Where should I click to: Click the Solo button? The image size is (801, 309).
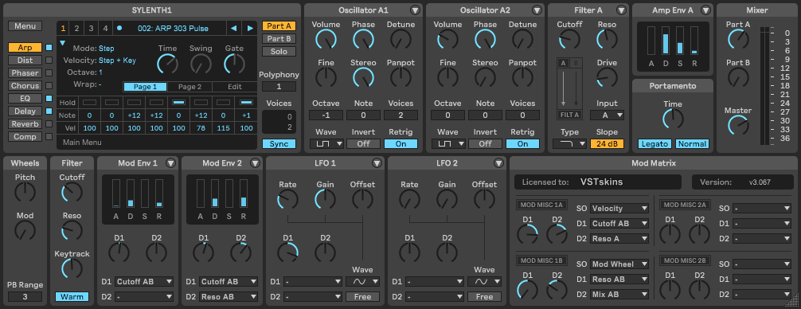pos(279,52)
